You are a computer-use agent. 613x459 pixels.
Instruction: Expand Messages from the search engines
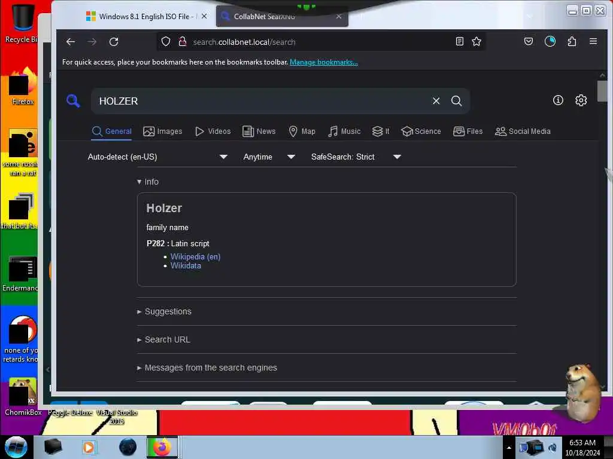[x=207, y=368]
